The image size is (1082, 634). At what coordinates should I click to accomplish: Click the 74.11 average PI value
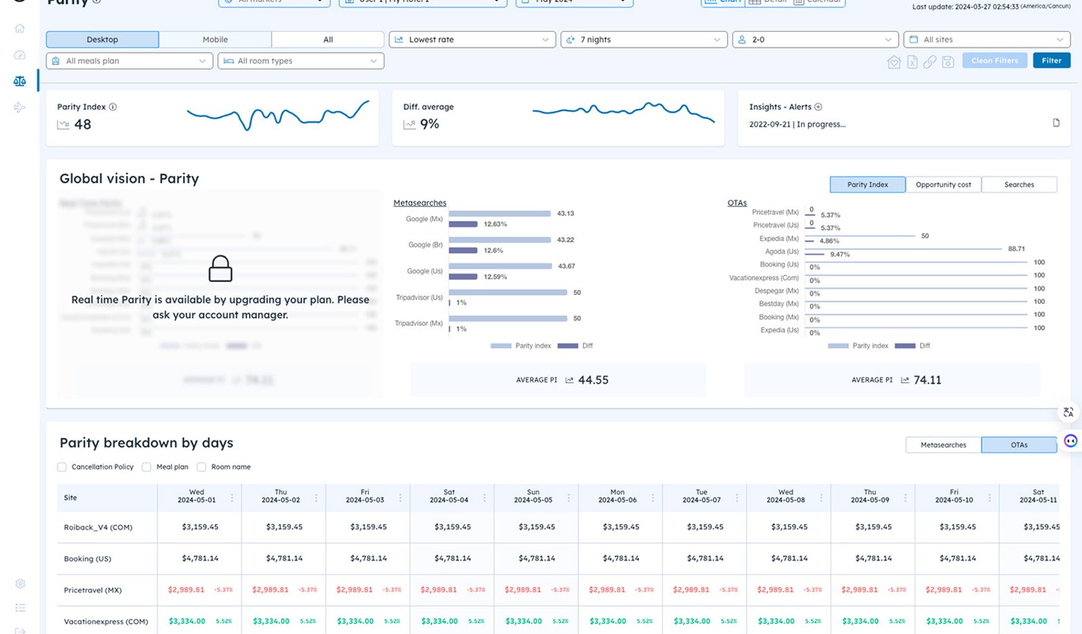tap(927, 380)
